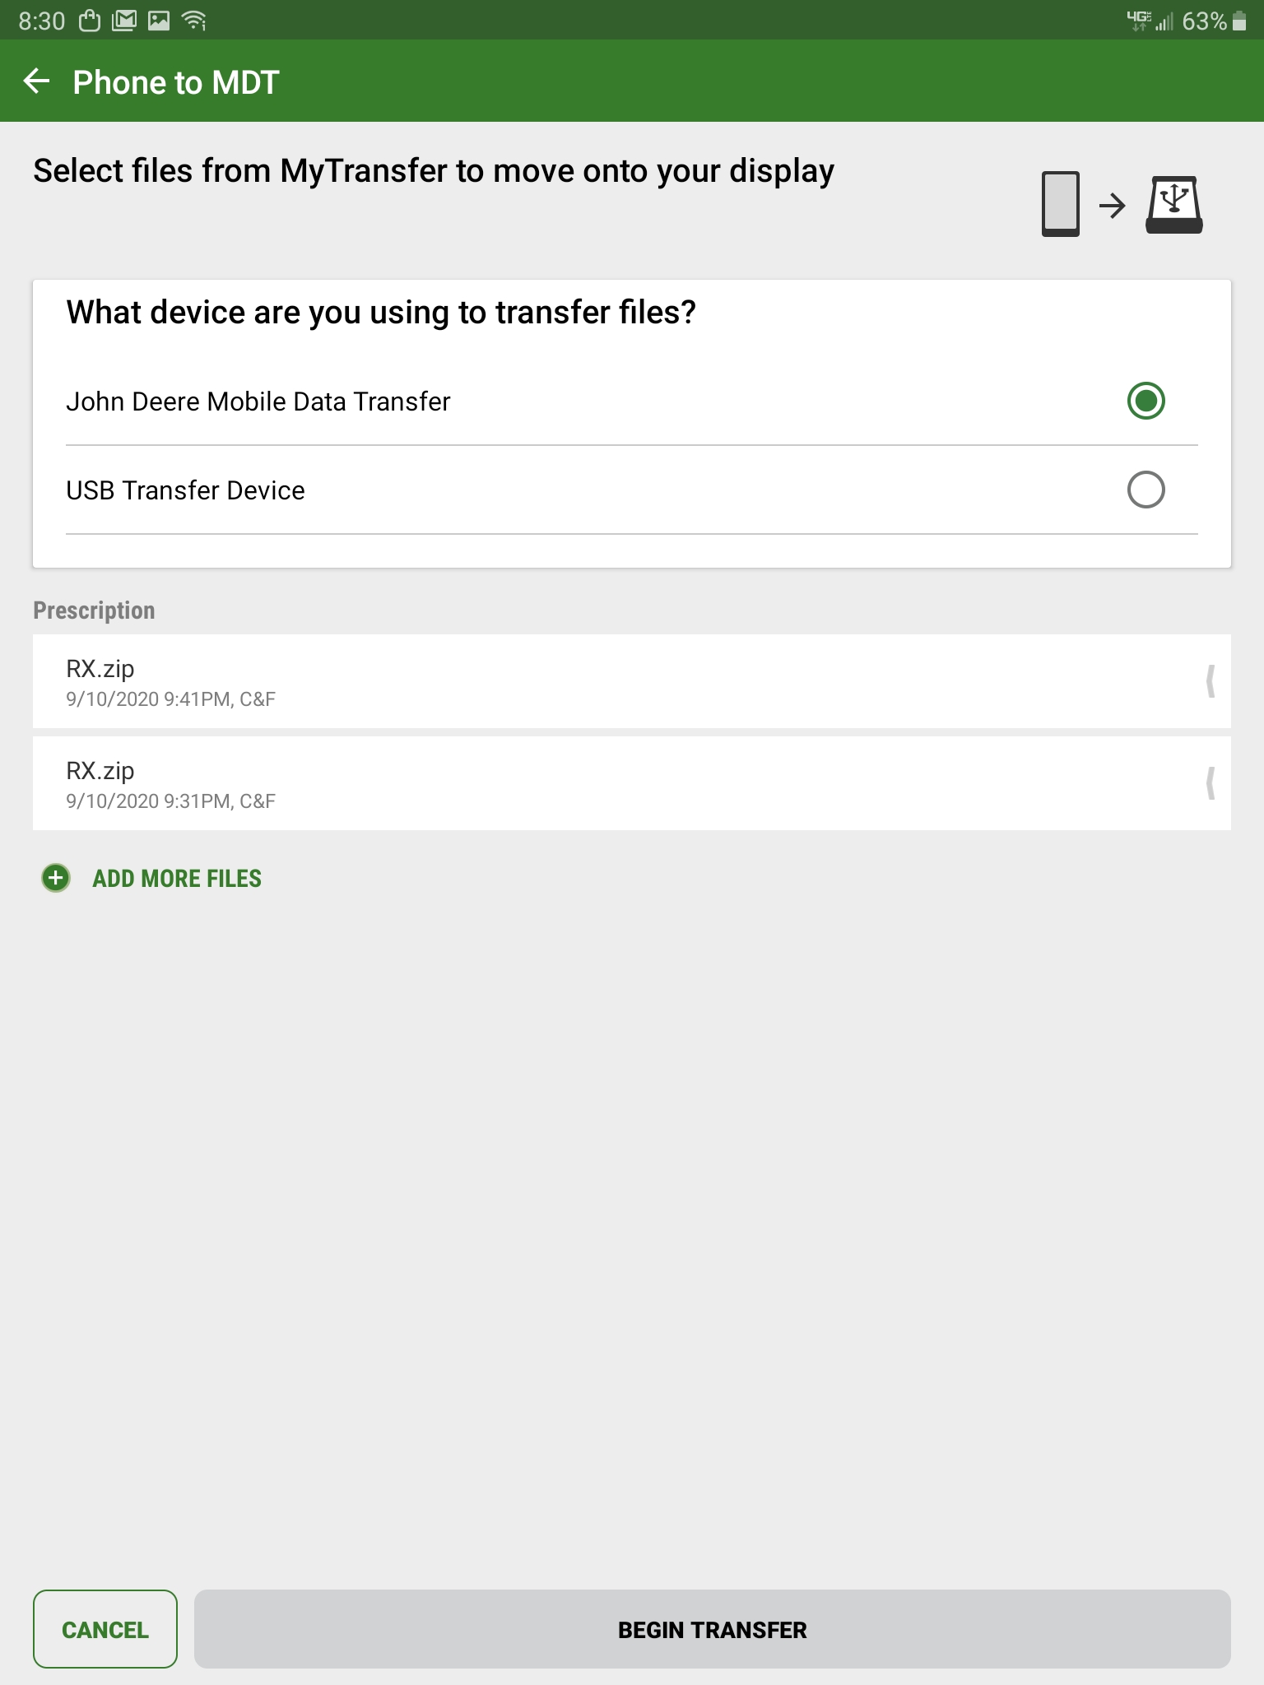Tap the image notification icon in status bar
Screen dimensions: 1264x1685
coord(159,21)
